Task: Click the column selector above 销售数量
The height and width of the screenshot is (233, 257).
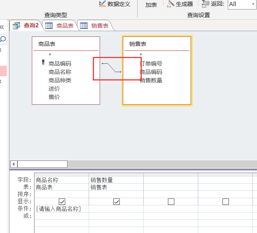Action: tap(116, 175)
